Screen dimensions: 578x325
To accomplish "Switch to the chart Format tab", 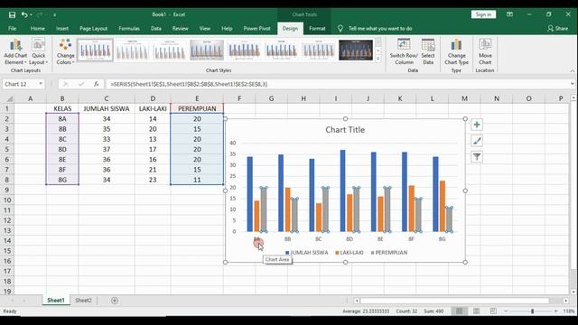I will coord(317,28).
